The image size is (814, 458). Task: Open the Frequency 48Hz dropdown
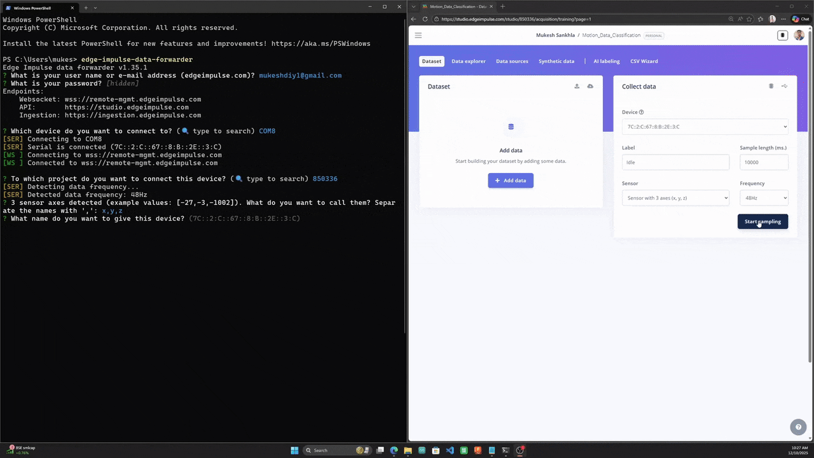point(764,198)
